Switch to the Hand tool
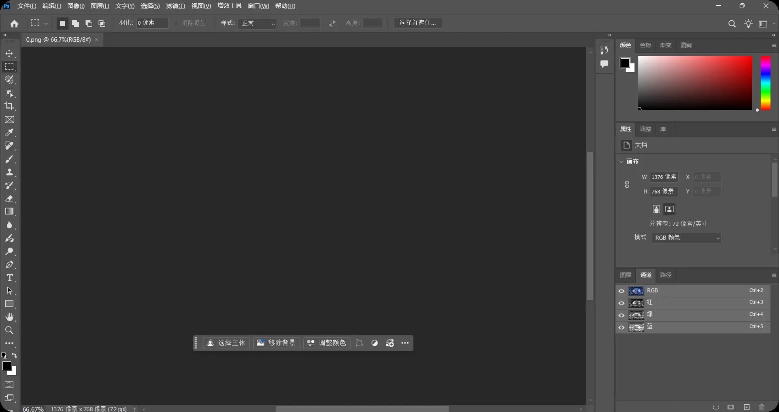This screenshot has width=779, height=412. coord(9,317)
